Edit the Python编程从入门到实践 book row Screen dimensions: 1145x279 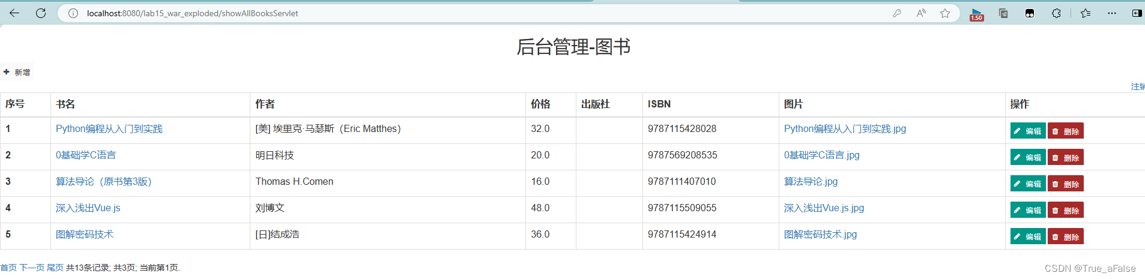point(1028,131)
